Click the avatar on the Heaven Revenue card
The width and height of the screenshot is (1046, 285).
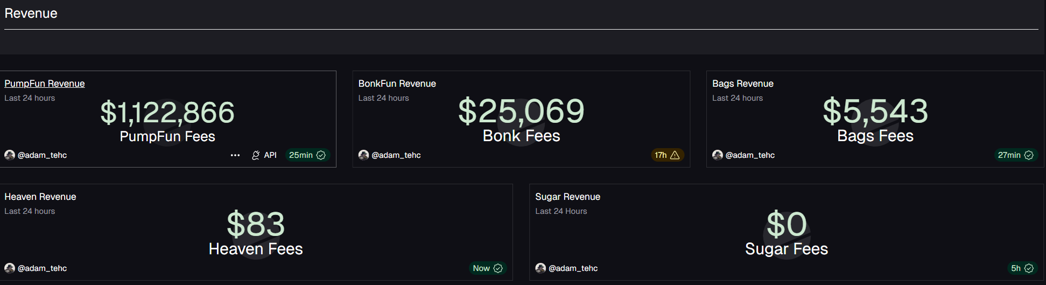click(10, 268)
